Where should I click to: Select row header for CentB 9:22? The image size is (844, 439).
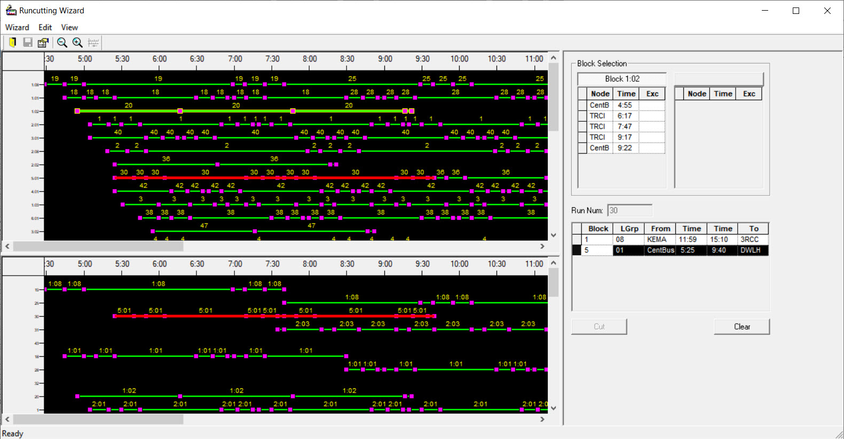[582, 148]
